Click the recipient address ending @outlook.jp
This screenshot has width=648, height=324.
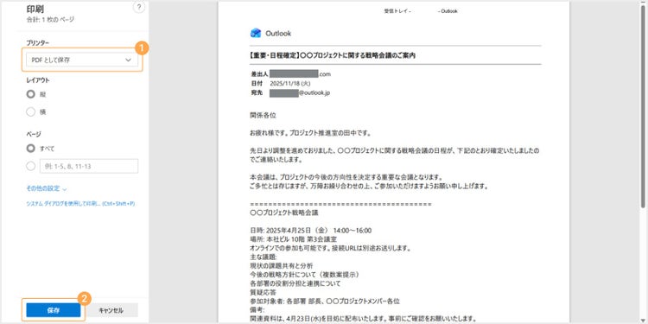[300, 93]
